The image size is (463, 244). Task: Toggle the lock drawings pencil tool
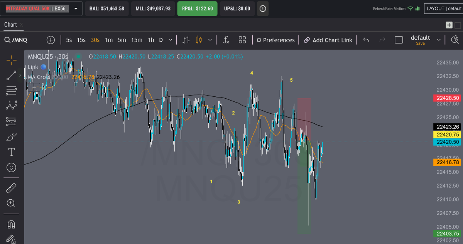click(x=11, y=239)
